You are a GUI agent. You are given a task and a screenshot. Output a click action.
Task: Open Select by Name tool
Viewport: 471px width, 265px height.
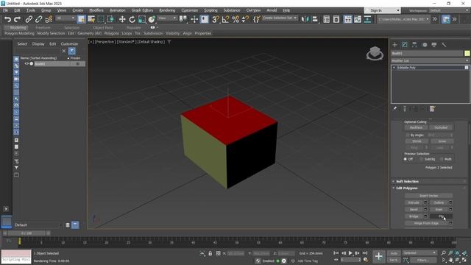pyautogui.click(x=91, y=19)
